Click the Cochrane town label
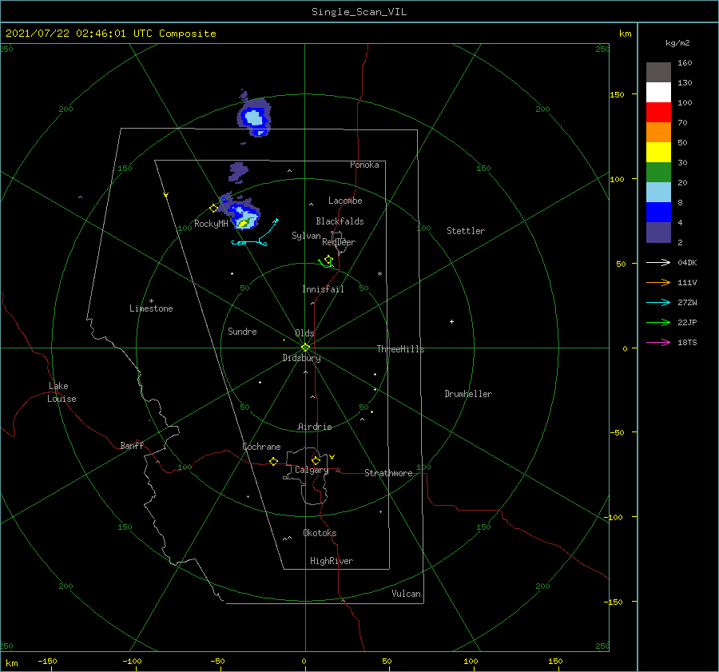The height and width of the screenshot is (672, 719). coord(261,447)
